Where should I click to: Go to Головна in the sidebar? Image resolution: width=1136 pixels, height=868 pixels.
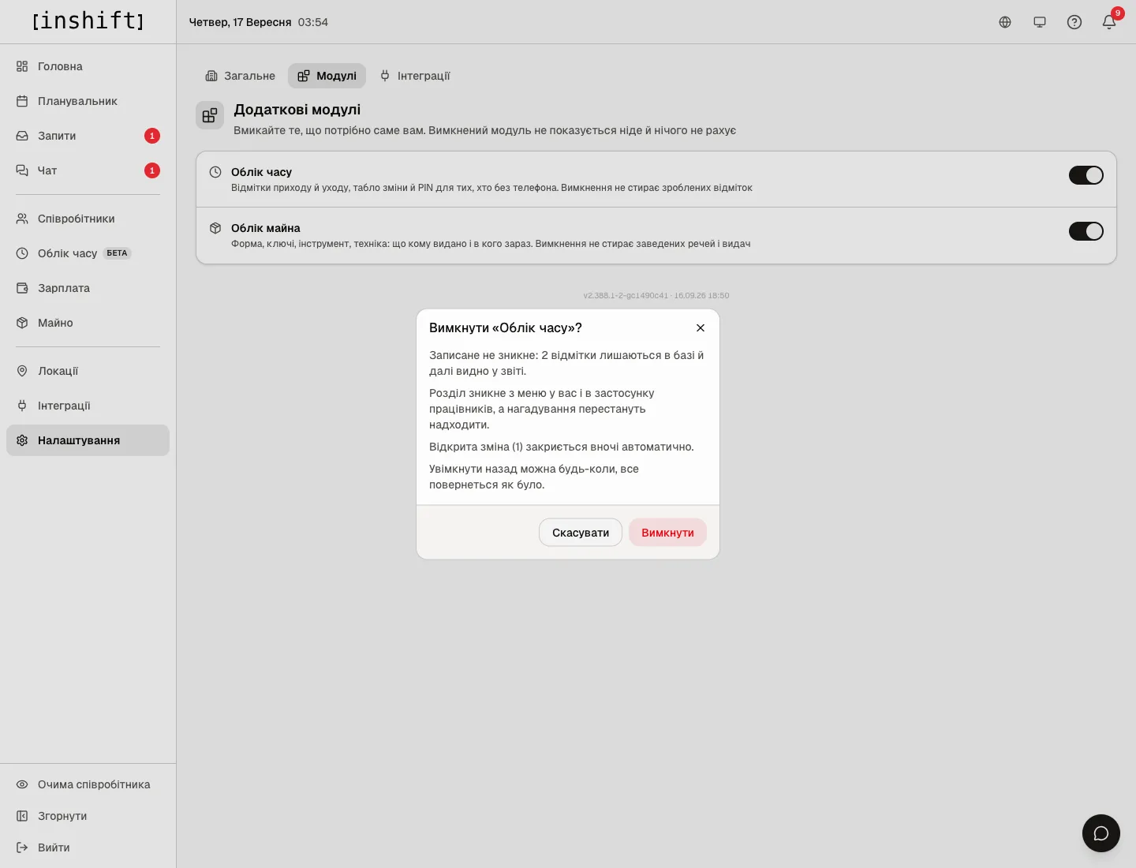point(88,66)
